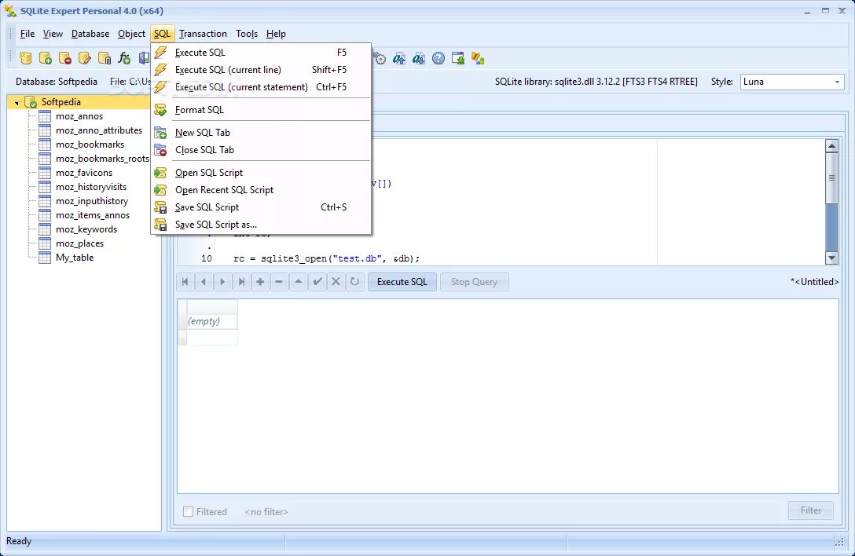Click the Stop Query button

point(474,282)
